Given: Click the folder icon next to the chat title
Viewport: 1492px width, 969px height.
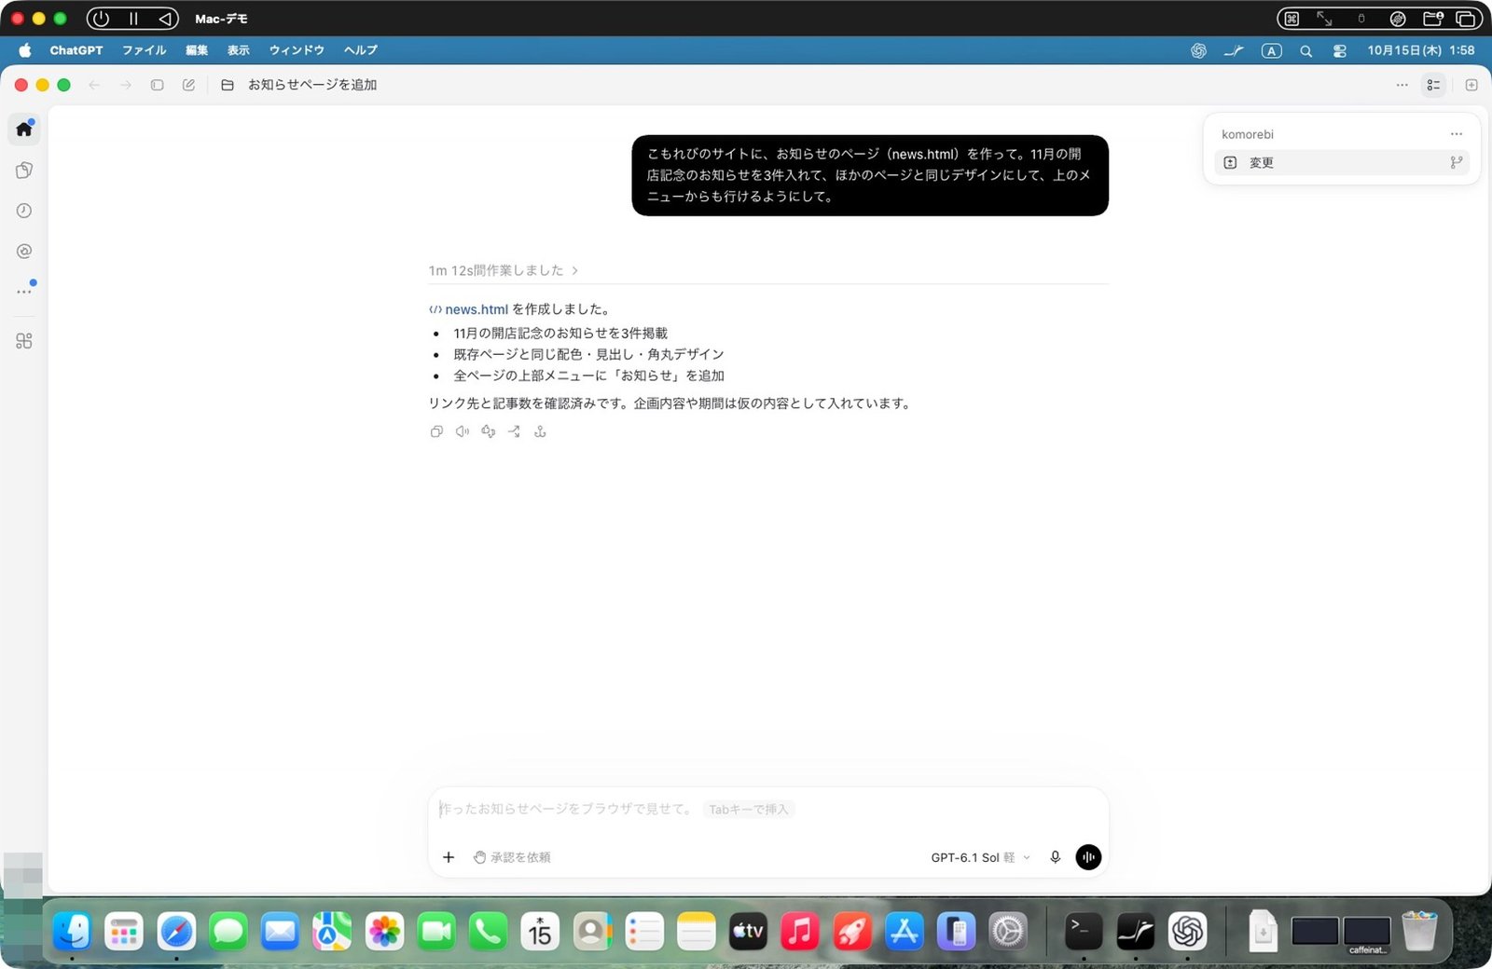Looking at the screenshot, I should click(x=228, y=85).
